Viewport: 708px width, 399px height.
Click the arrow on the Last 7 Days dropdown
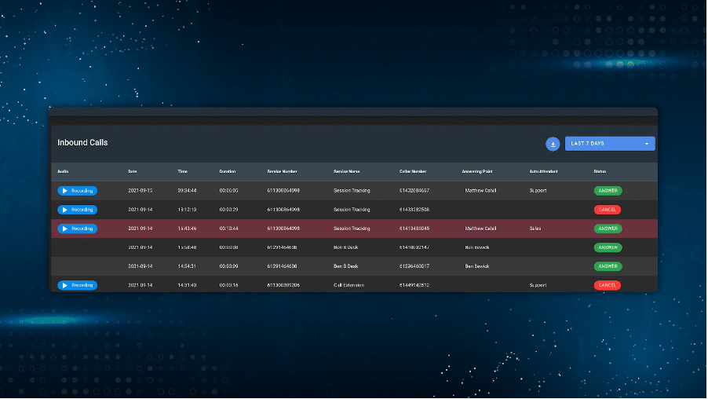(x=647, y=144)
